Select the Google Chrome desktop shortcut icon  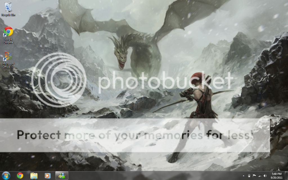8,31
